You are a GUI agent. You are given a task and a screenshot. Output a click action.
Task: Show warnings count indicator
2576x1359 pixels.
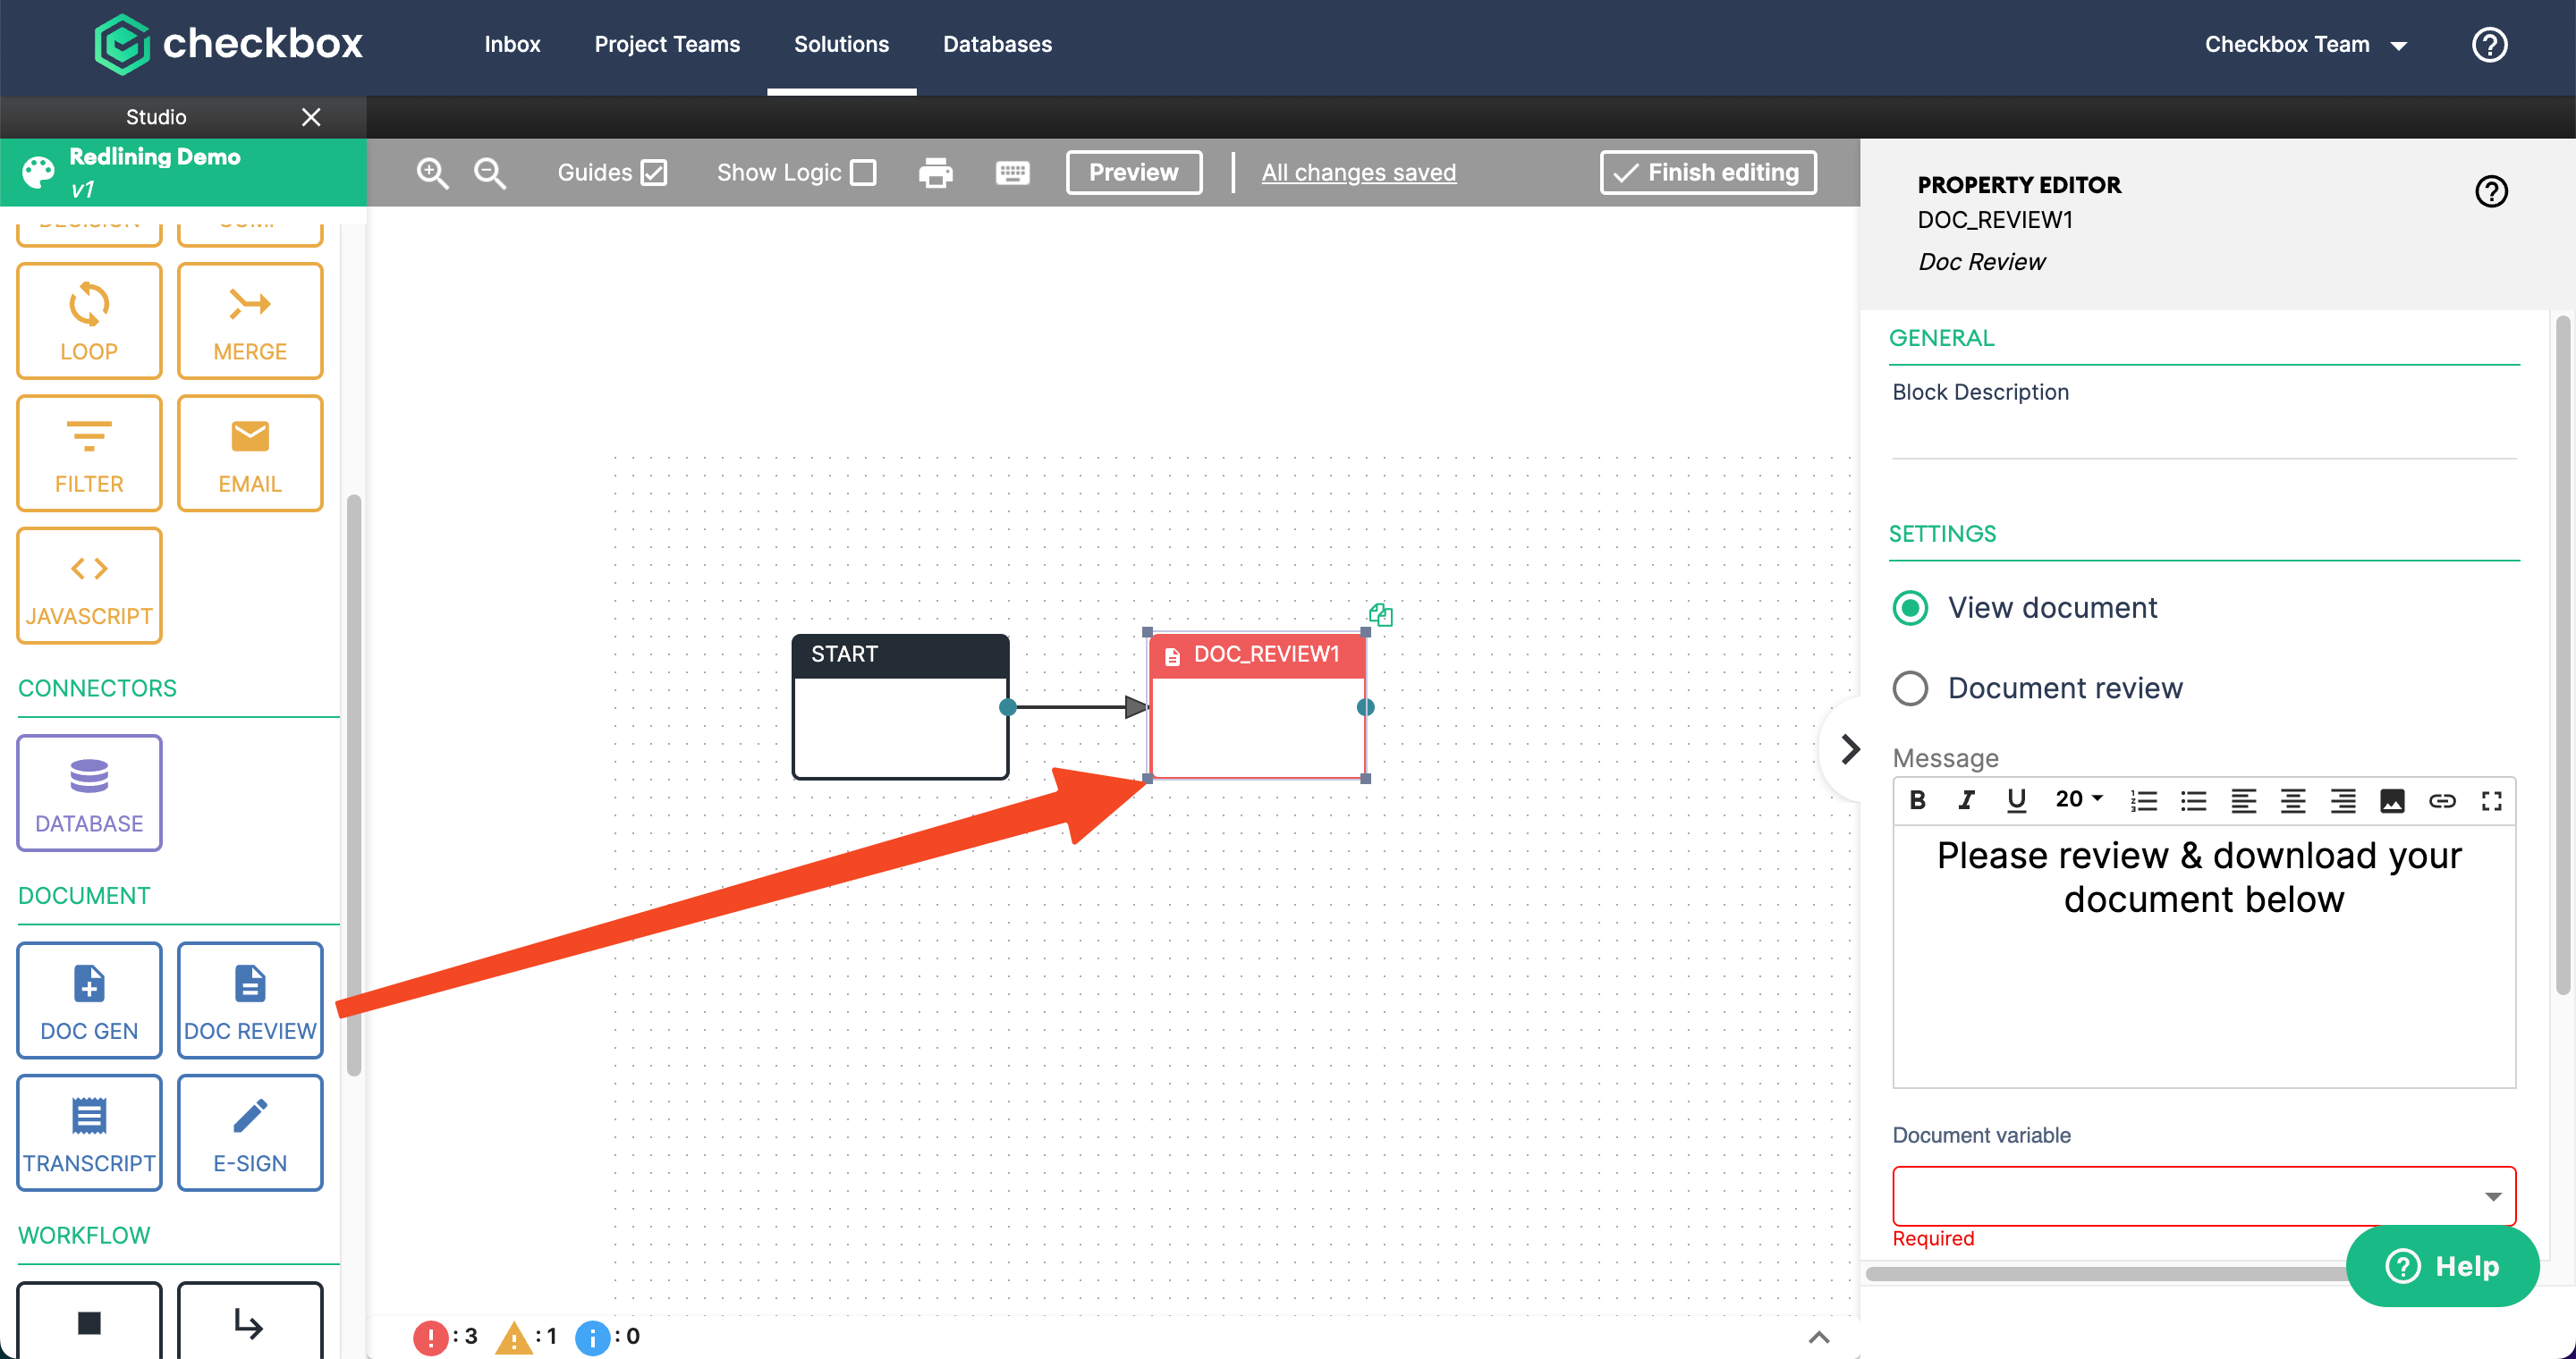coord(526,1337)
